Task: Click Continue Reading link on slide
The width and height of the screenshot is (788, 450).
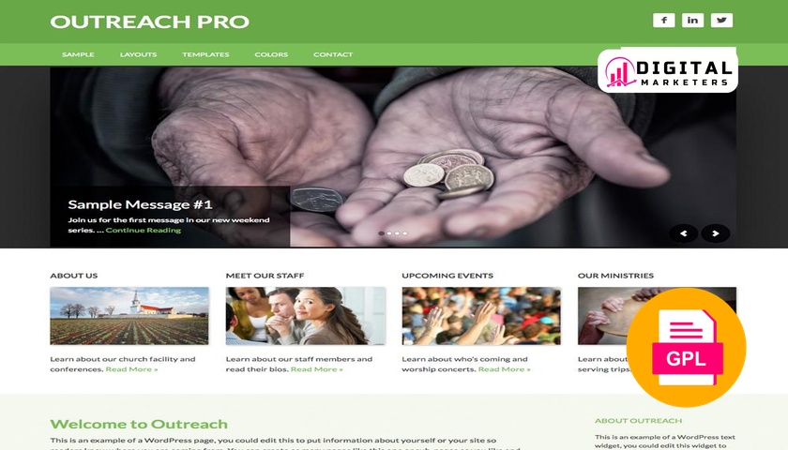Action: 144,230
